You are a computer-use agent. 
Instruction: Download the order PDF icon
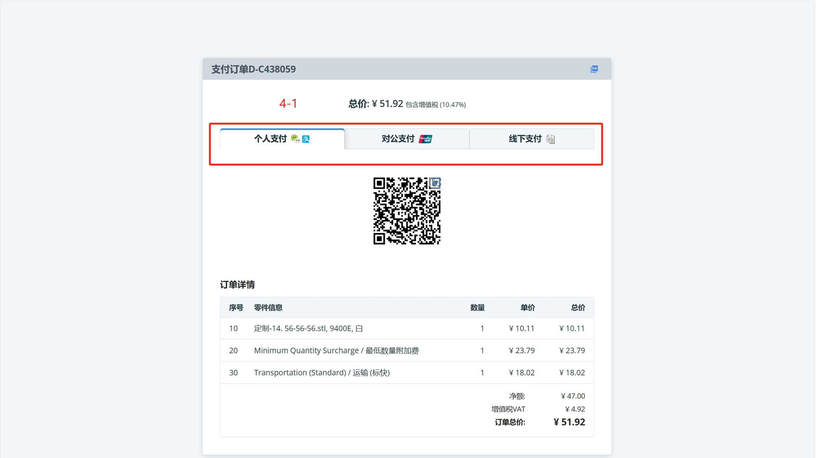point(594,69)
